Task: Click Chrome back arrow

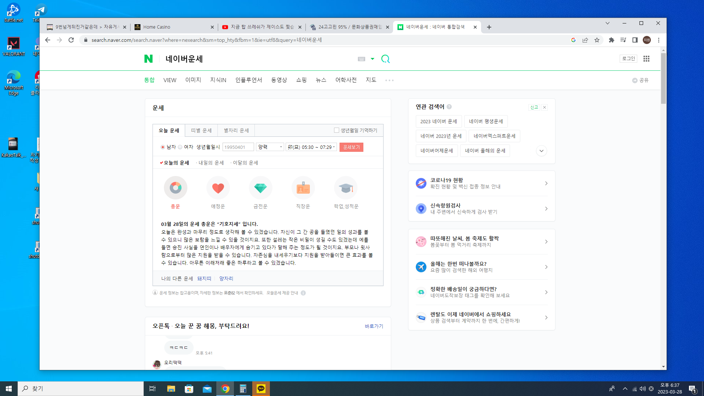Action: click(x=48, y=40)
